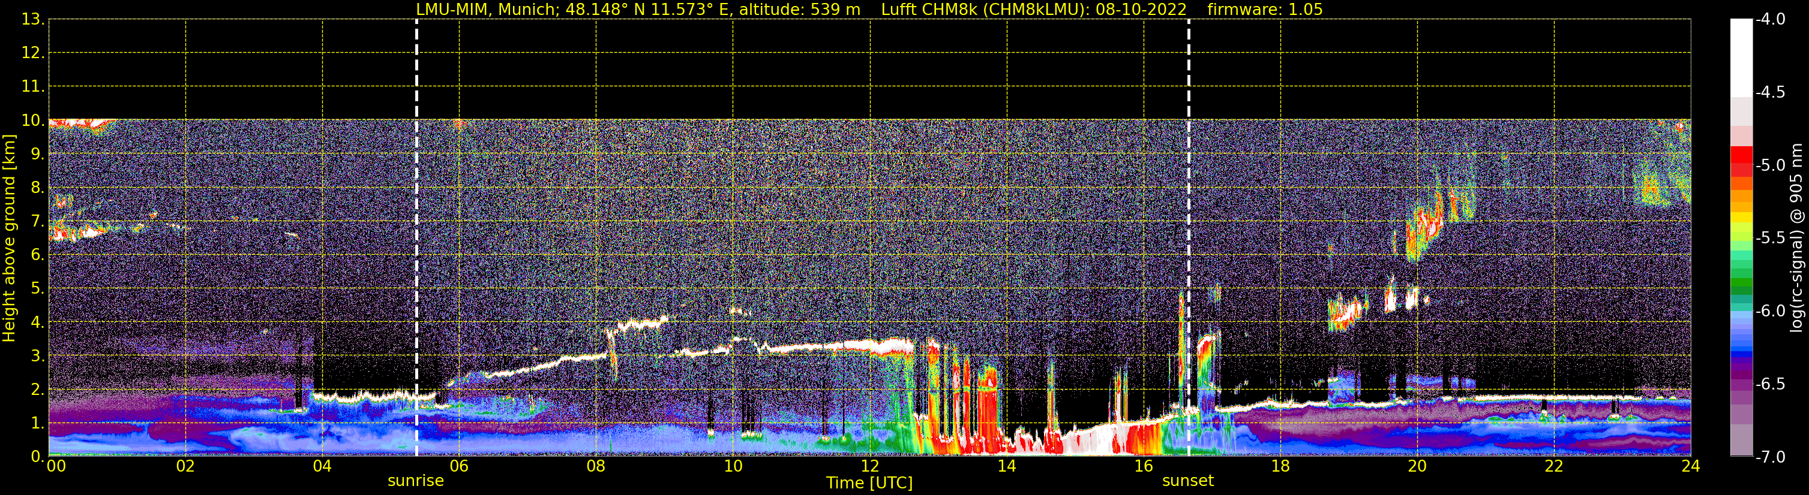The image size is (1809, 495).
Task: Click the height axis tick '13.'
Action: pyautogui.click(x=32, y=20)
